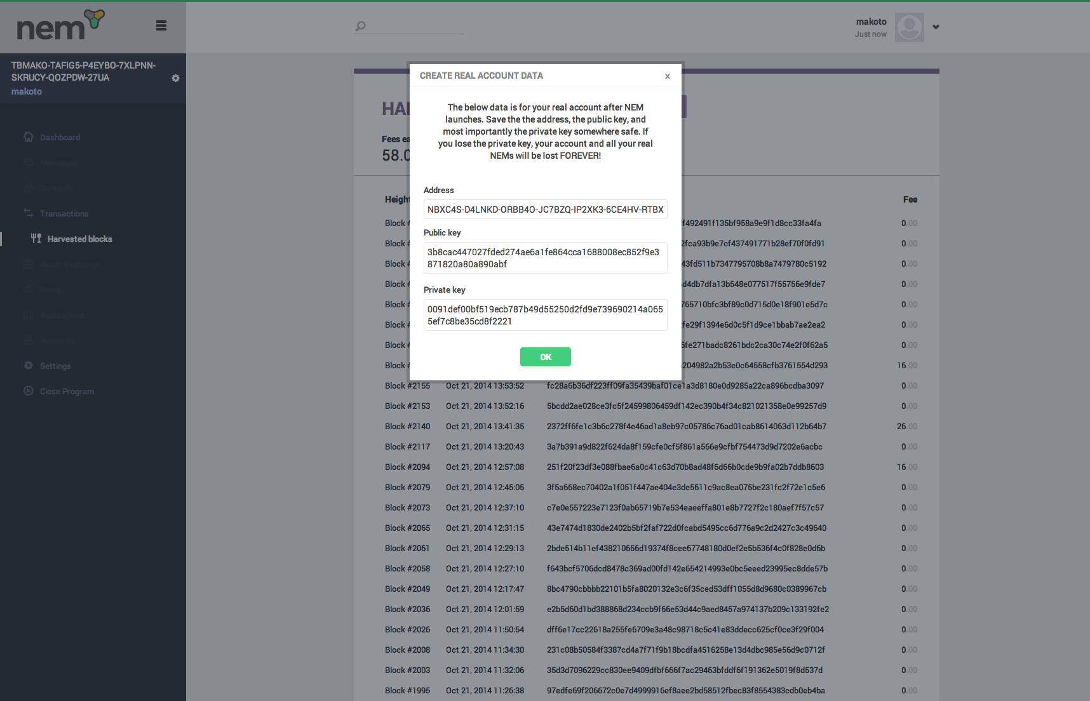Screen dimensions: 1090x701
Task: Expand the user dropdown arrow beside the avatar
Action: click(x=936, y=27)
